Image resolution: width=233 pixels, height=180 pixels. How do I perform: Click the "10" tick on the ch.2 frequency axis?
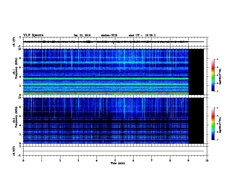(20, 98)
